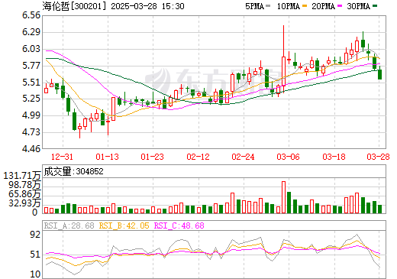Select the 02-12 date marker
Image resolution: width=397 pixels, height=279 pixels.
pyautogui.click(x=198, y=157)
